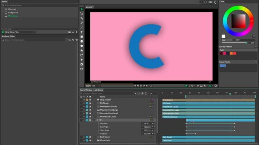Viewport: 259px width, 145px height.
Task: Collapse the C layer attributes
Action: [93, 120]
